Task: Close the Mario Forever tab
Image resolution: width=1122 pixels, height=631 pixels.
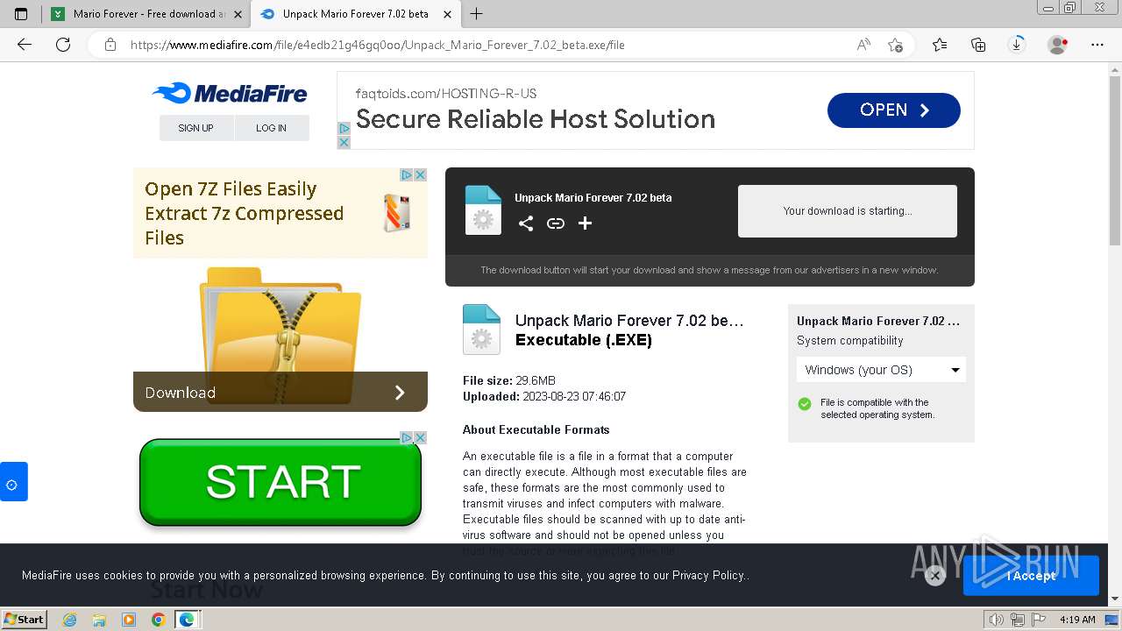Action: coord(238,14)
